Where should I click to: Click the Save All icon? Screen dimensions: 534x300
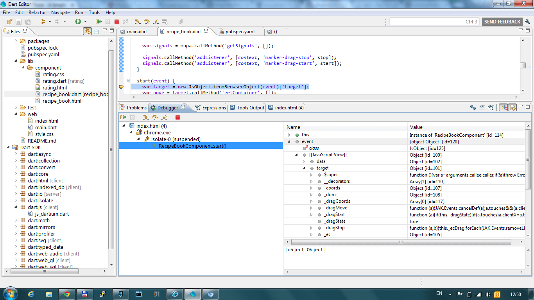(x=27, y=21)
